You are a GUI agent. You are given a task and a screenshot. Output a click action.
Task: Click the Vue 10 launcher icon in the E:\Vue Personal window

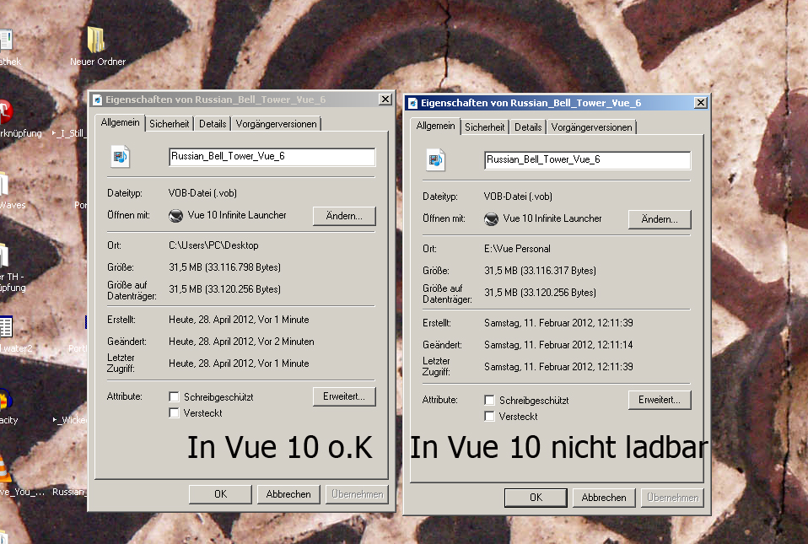coord(491,219)
